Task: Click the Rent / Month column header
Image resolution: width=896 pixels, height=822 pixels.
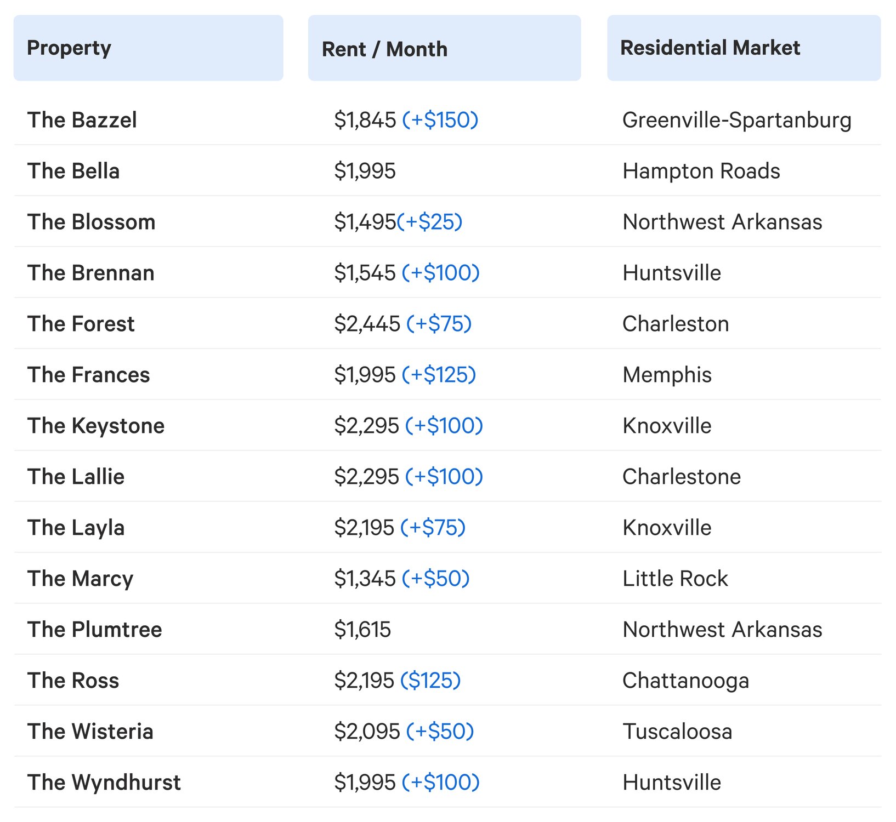Action: pyautogui.click(x=444, y=48)
